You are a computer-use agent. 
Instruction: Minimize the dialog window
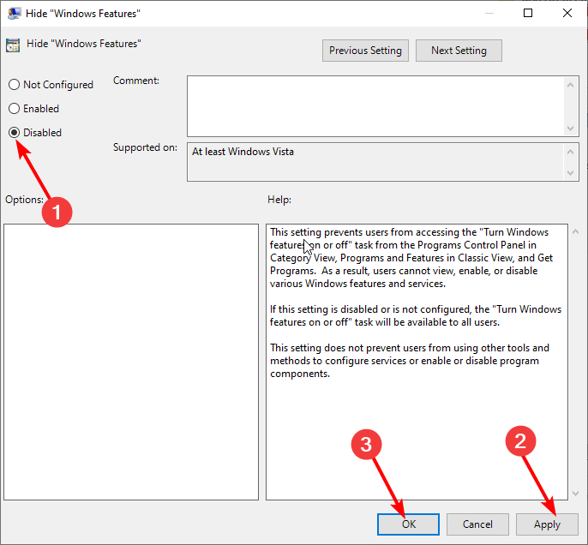click(489, 13)
